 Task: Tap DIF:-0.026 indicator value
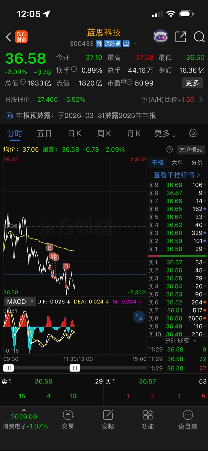point(54,302)
